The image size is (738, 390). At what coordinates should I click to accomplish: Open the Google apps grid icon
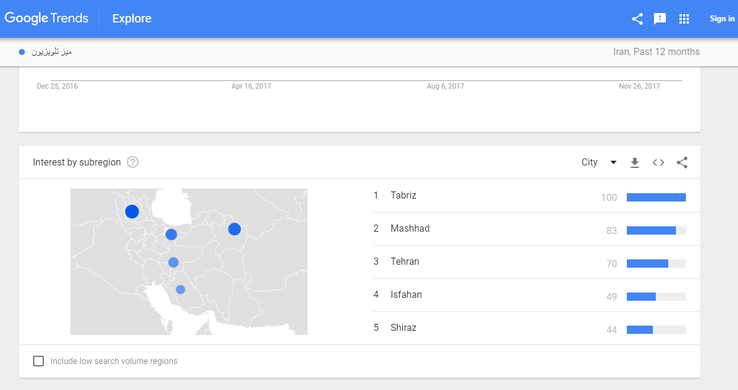tap(684, 19)
